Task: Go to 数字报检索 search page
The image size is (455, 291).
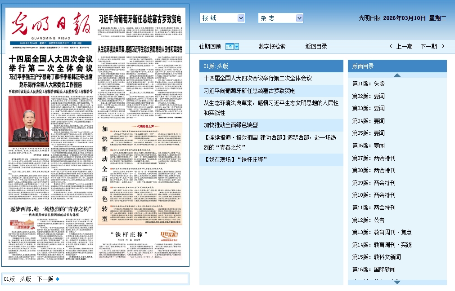Action: 272,46
